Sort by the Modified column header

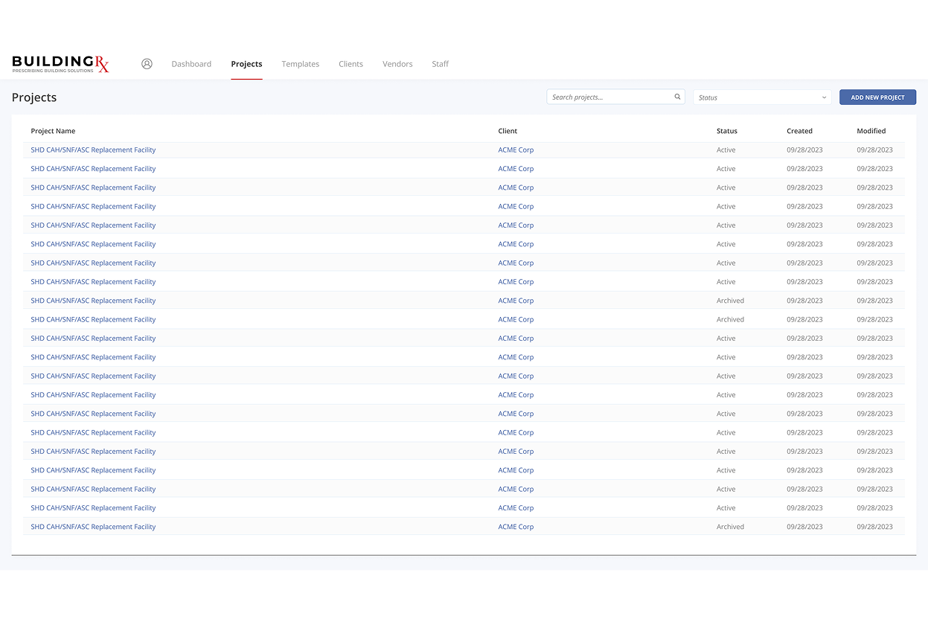[871, 131]
